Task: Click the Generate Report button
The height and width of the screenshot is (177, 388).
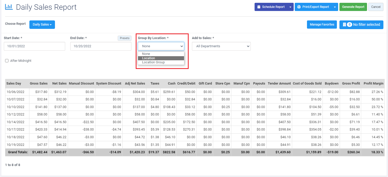Action: 353,7
